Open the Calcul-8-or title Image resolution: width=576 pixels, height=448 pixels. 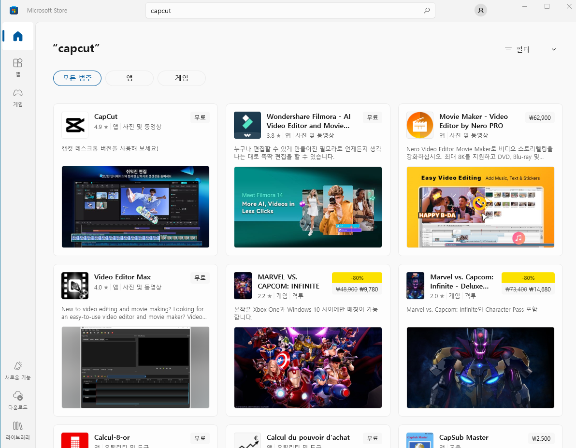112,437
